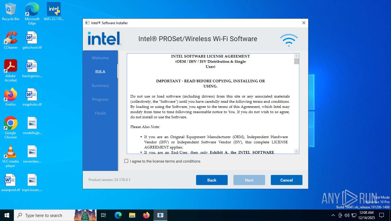Click the license scrollbar down arrow
The image size is (391, 221).
[296, 151]
